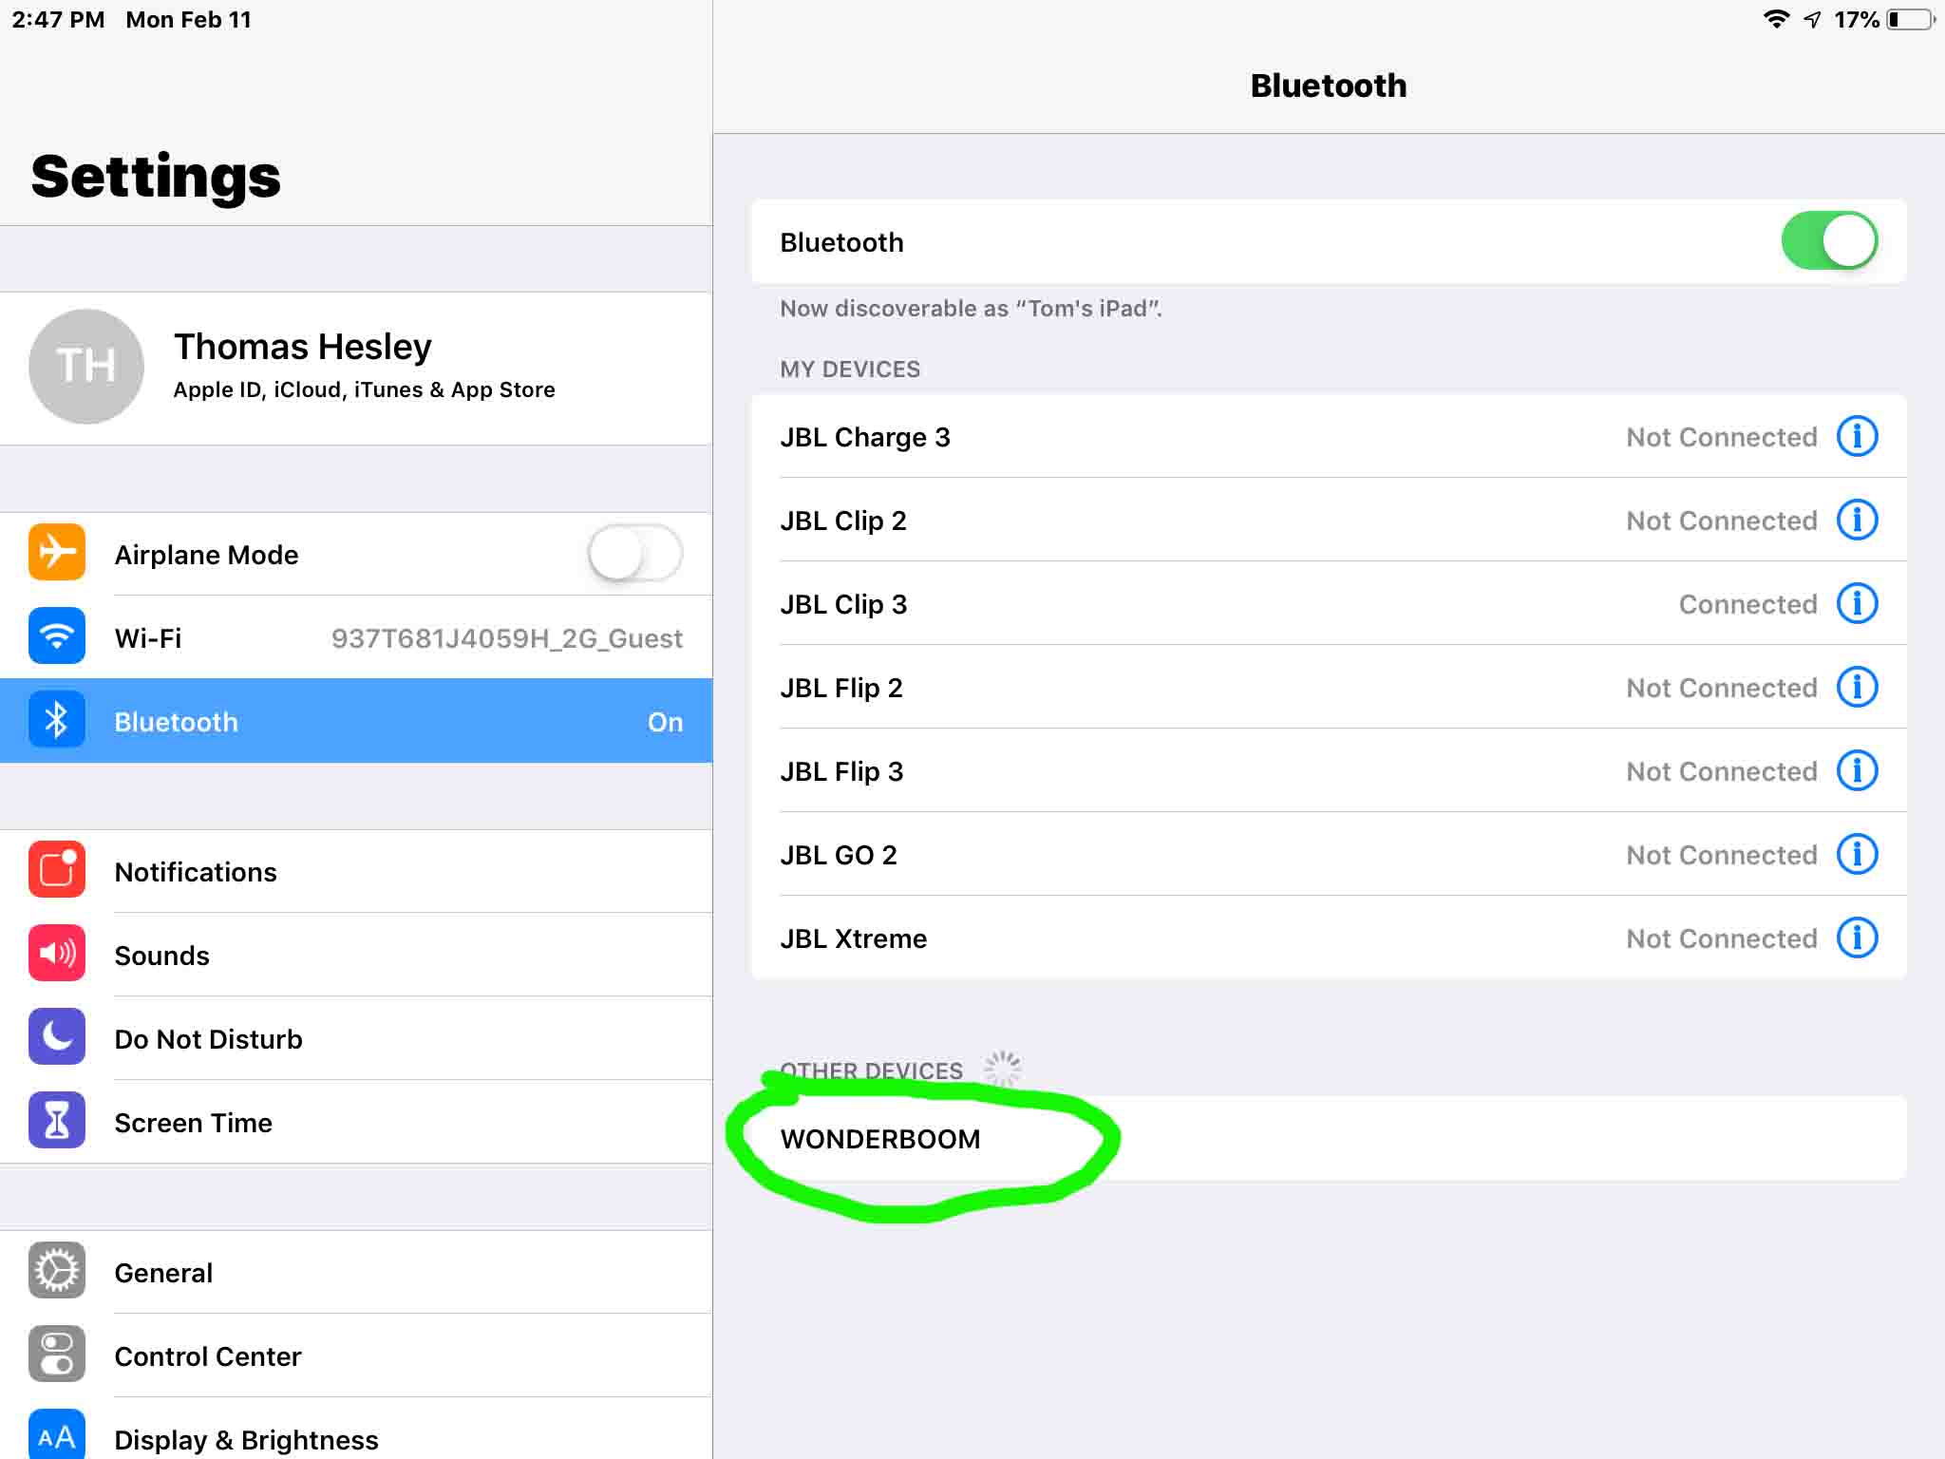Tap the TH profile avatar
Screen dimensions: 1945x1459
[86, 367]
